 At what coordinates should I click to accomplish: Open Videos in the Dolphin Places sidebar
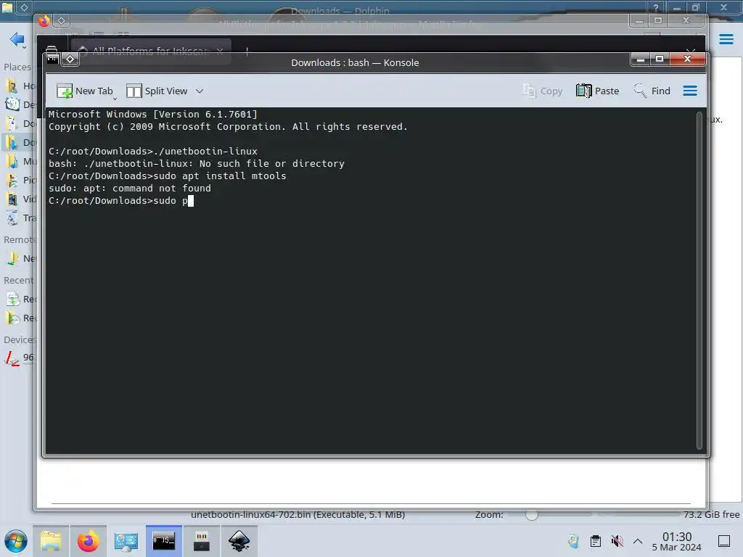(19, 199)
